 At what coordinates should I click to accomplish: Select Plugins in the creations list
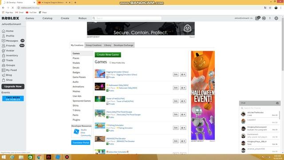[x=76, y=120]
